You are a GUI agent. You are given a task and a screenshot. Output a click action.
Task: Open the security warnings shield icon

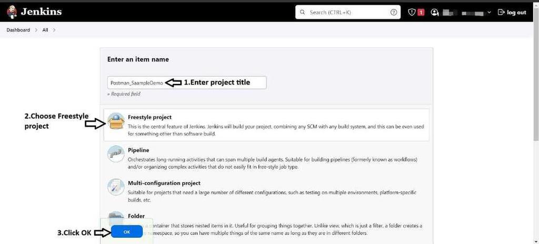click(412, 12)
